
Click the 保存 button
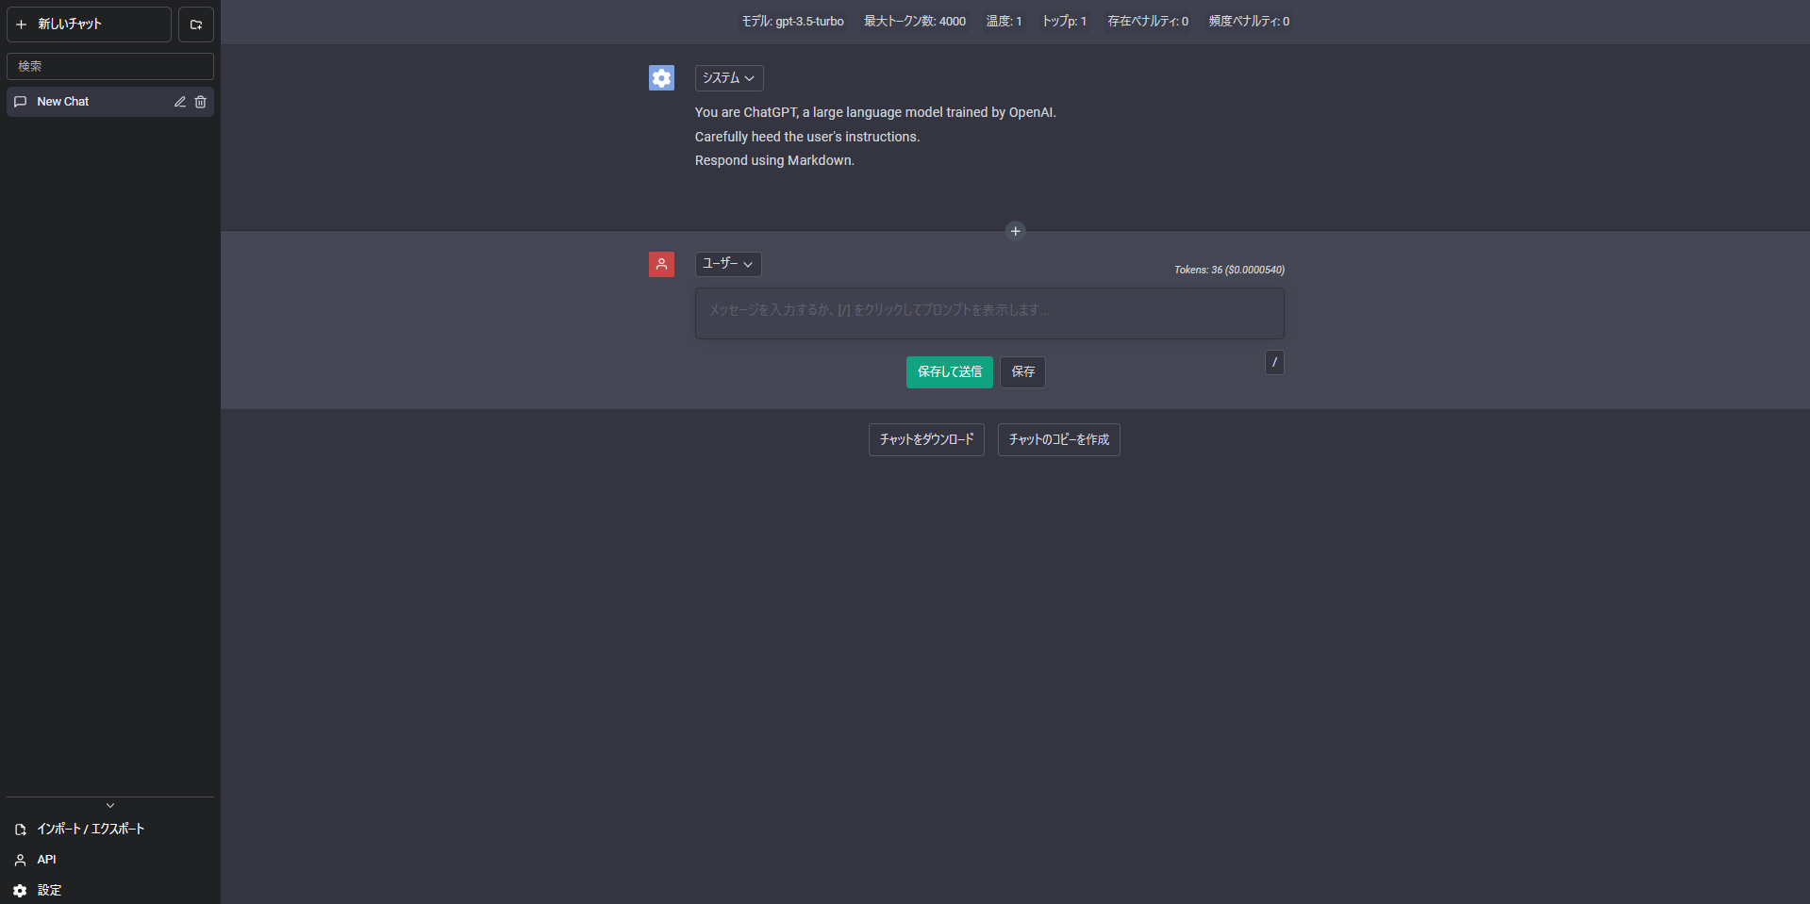1022,372
